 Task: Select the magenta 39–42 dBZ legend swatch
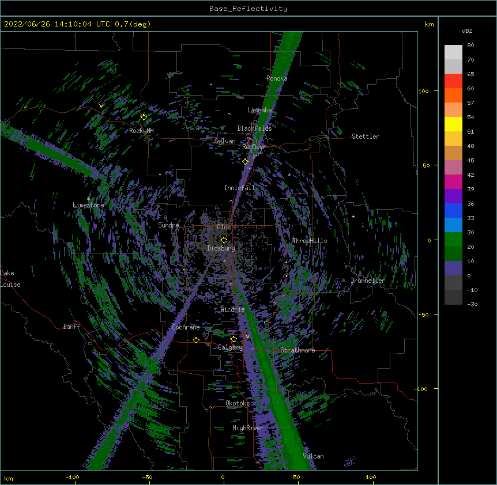(453, 181)
